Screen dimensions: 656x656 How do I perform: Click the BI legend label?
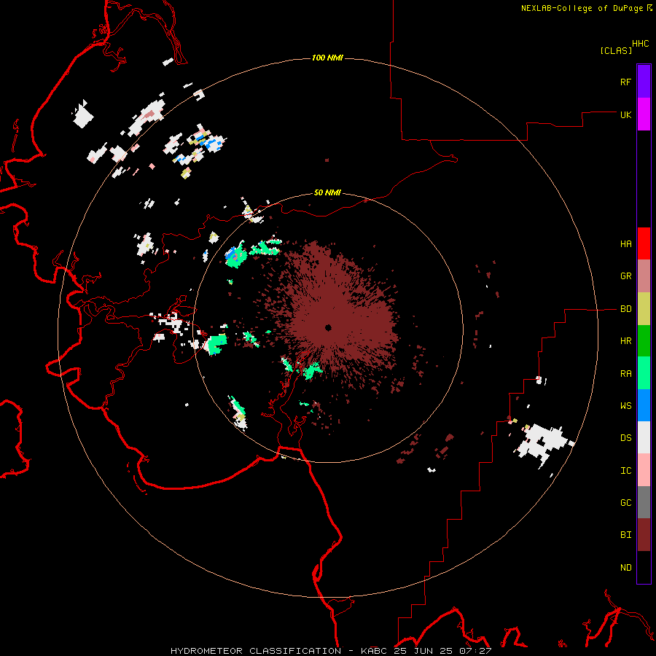pyautogui.click(x=626, y=535)
